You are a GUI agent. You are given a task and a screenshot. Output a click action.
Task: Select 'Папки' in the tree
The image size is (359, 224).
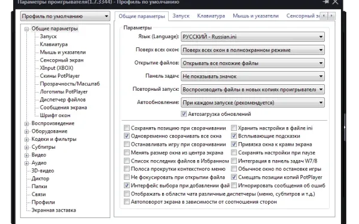point(39,186)
